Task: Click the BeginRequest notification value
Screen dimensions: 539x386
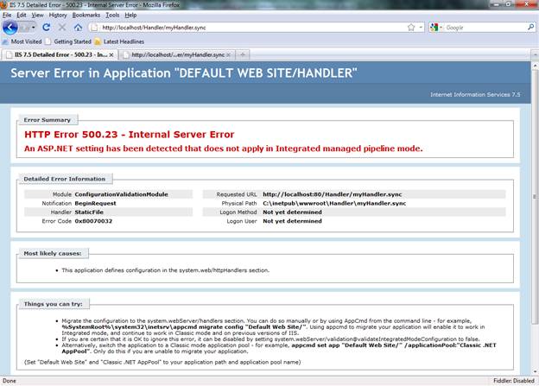Action: [x=95, y=204]
